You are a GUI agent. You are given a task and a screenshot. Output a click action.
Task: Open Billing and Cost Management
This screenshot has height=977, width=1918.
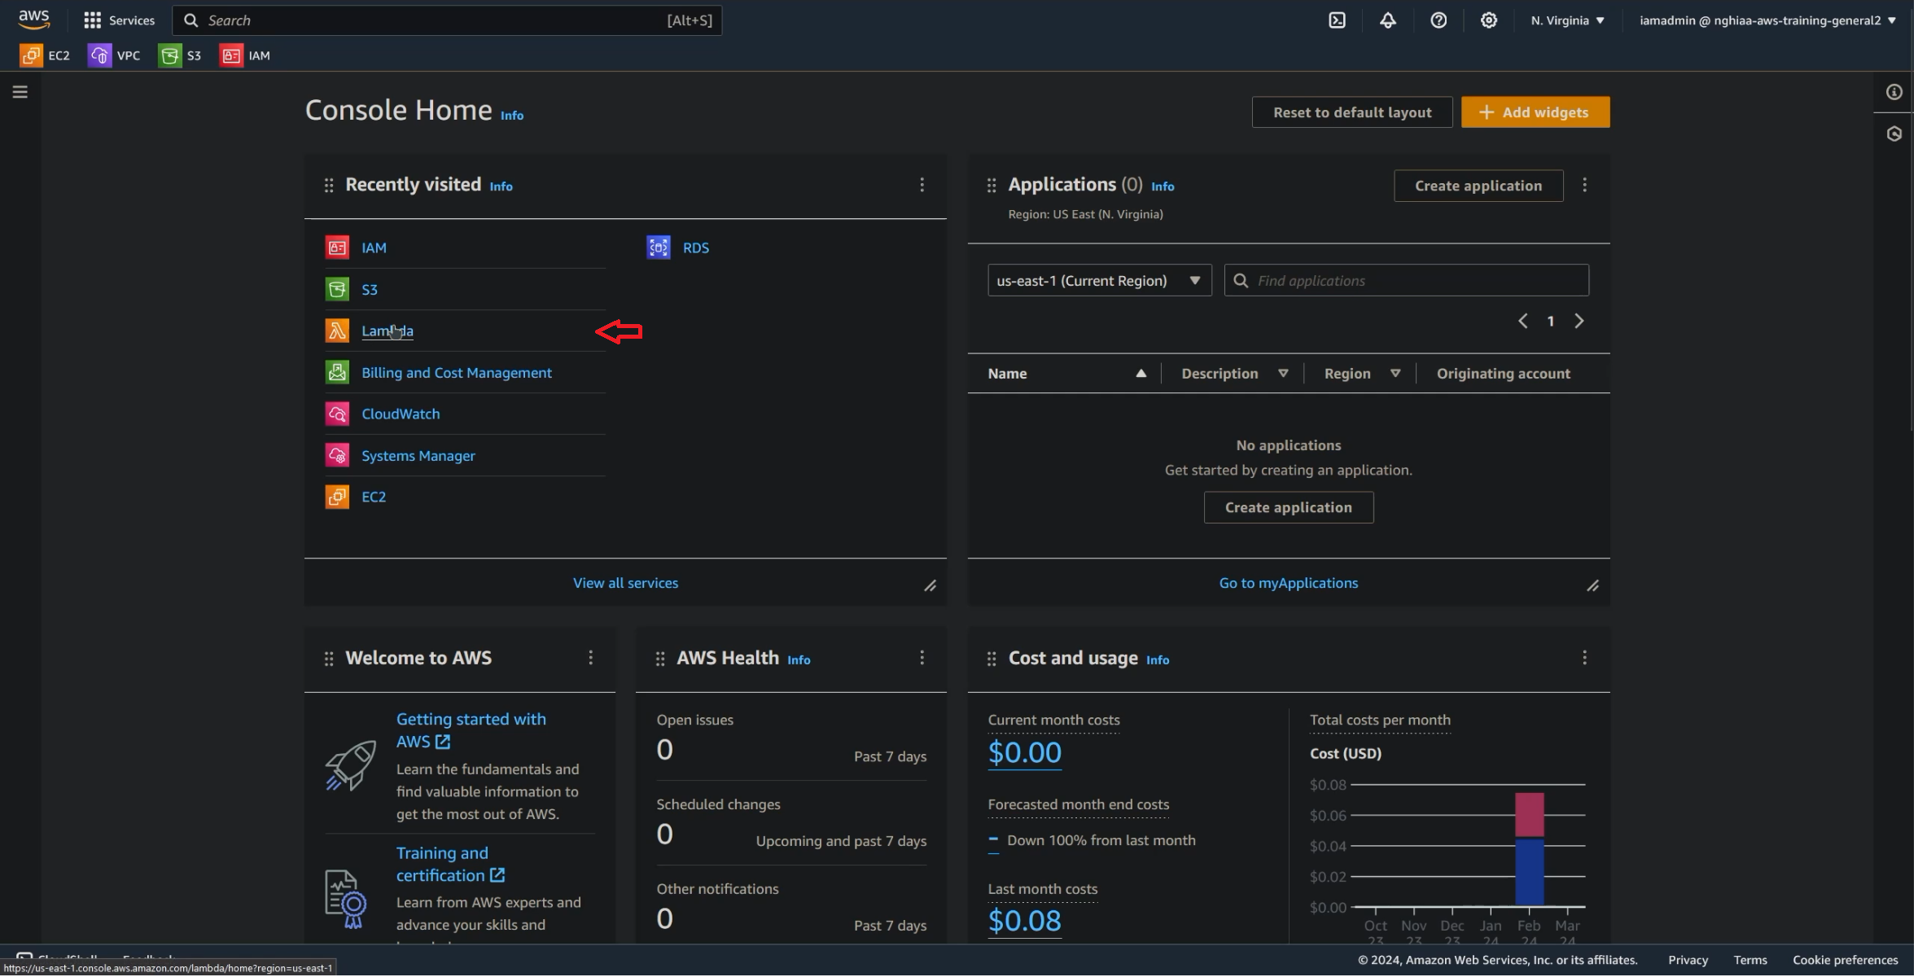click(x=457, y=372)
